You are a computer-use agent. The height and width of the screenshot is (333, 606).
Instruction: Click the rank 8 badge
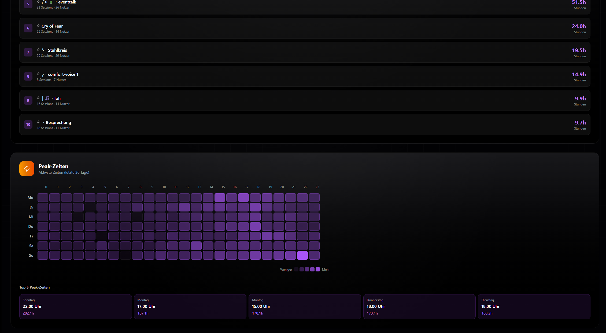(28, 76)
